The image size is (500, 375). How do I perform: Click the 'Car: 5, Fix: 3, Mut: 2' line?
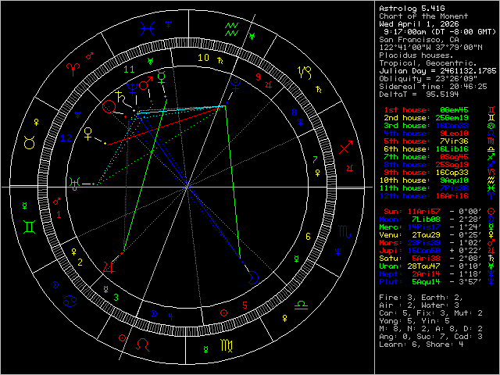[x=430, y=312]
